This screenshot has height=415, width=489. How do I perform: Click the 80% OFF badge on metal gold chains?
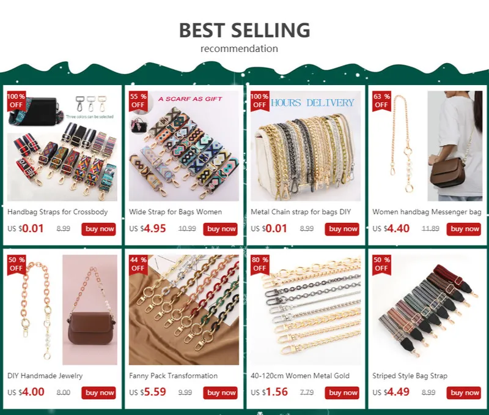coord(260,264)
